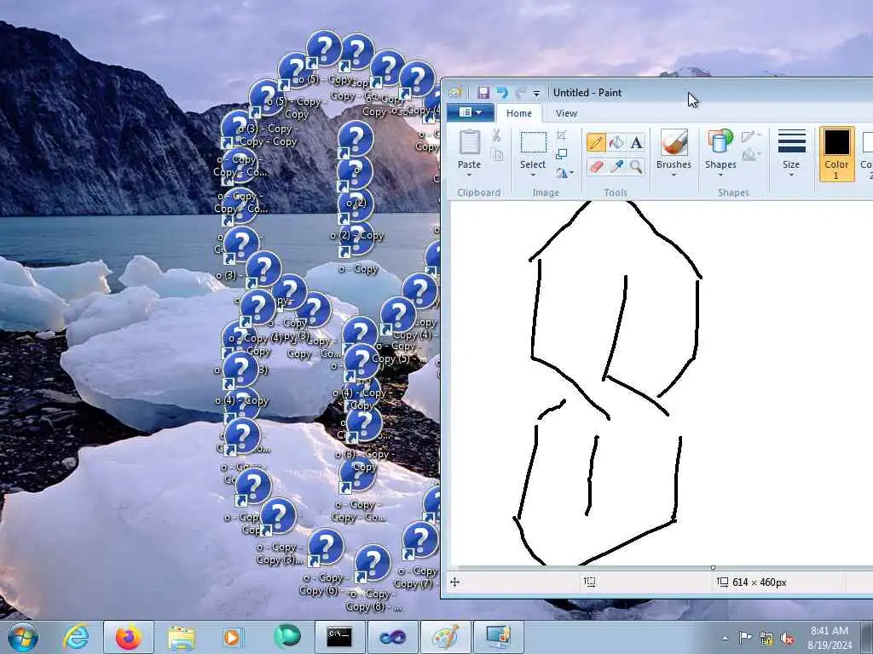
Task: Choose the Magnifier tool
Action: [636, 166]
